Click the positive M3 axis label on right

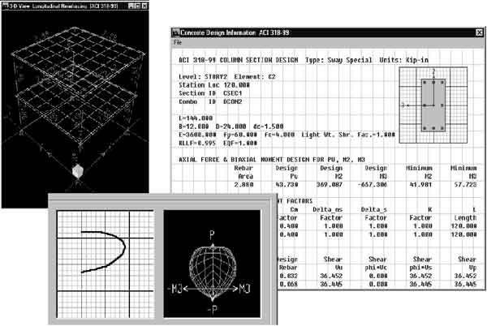pos(245,289)
